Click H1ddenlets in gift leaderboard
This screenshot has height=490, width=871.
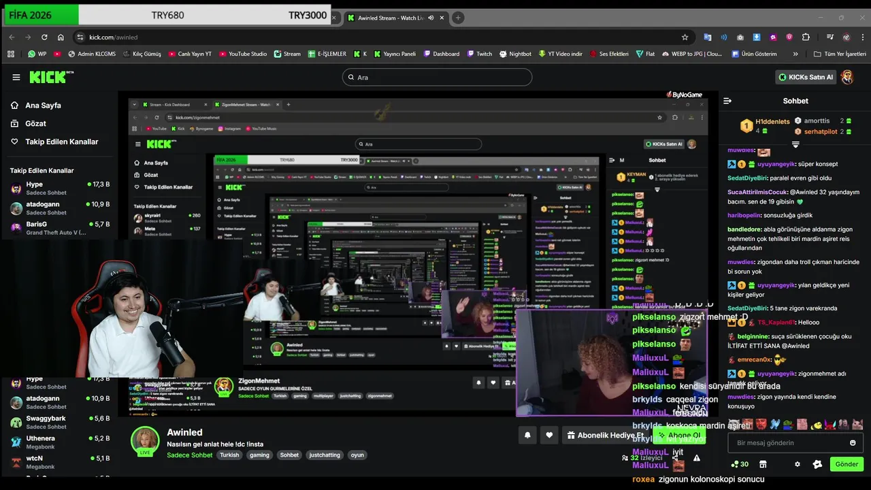[772, 122]
